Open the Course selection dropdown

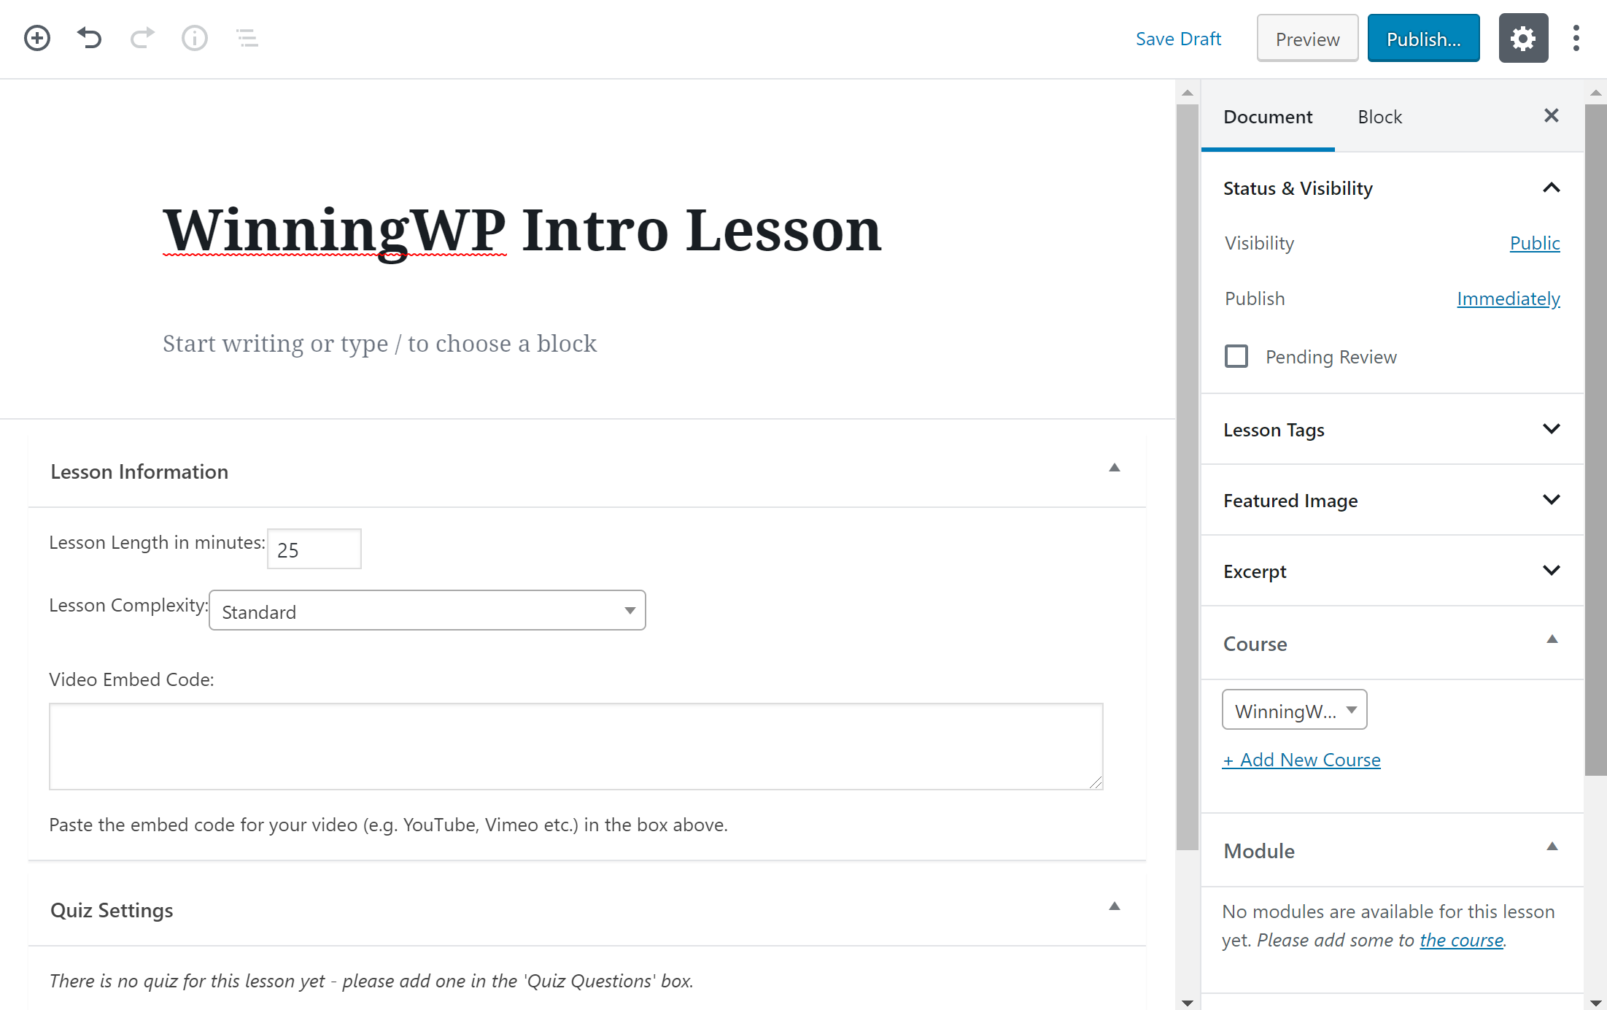coord(1295,709)
